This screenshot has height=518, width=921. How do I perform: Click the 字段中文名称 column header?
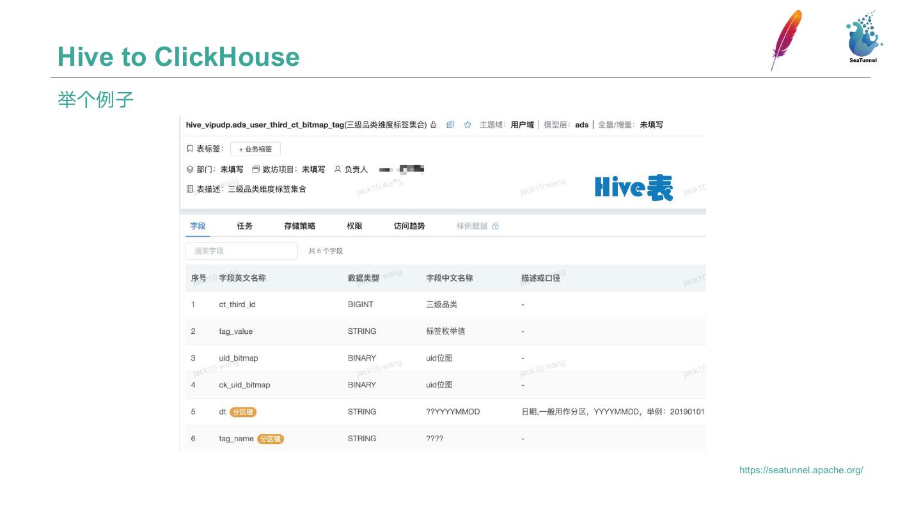(x=450, y=278)
